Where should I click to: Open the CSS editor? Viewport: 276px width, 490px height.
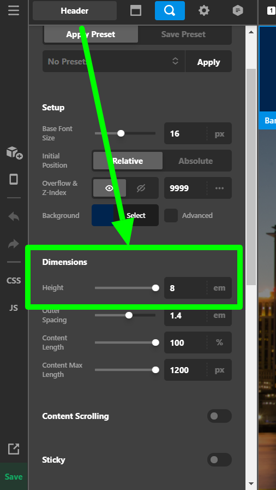14,280
